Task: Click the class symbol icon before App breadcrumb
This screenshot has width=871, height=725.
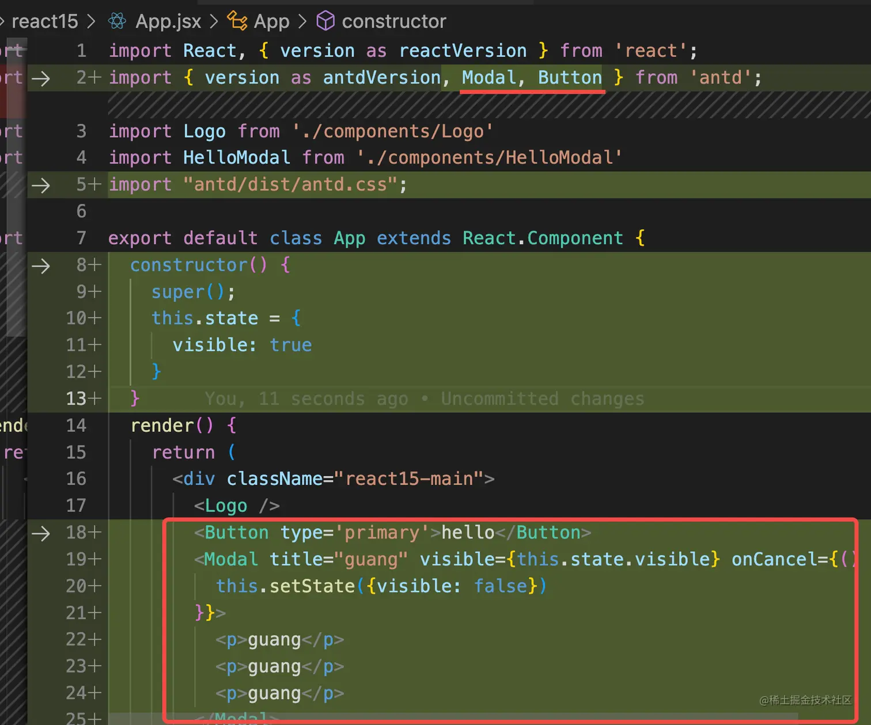Action: [x=237, y=21]
